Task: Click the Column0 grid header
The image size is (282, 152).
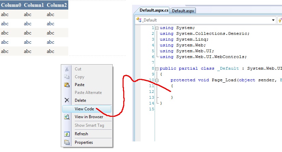Action: 11,5
